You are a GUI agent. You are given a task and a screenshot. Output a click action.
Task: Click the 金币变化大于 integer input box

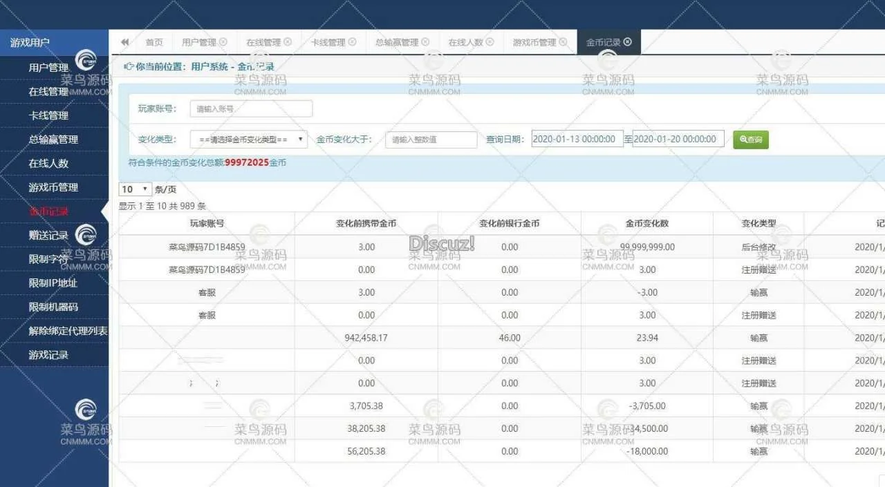click(431, 140)
